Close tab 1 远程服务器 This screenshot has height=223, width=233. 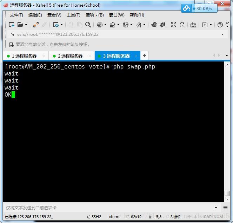(x=44, y=56)
